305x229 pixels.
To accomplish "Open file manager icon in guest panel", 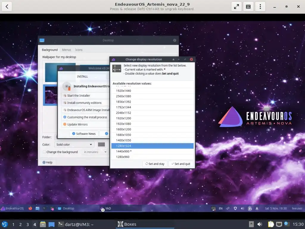I will point(37,208).
